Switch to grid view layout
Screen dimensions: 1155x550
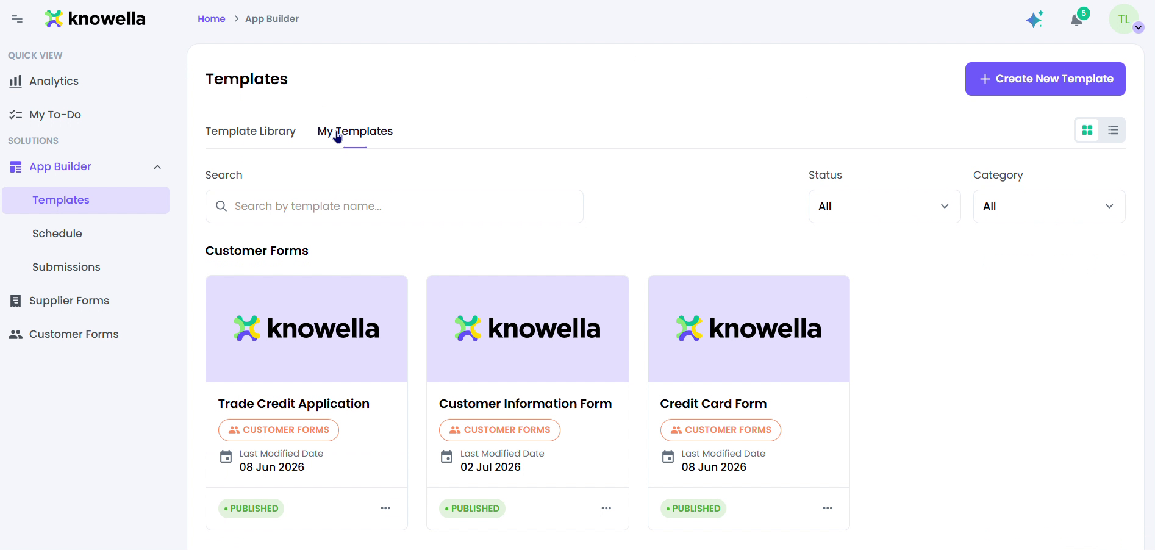click(x=1087, y=130)
